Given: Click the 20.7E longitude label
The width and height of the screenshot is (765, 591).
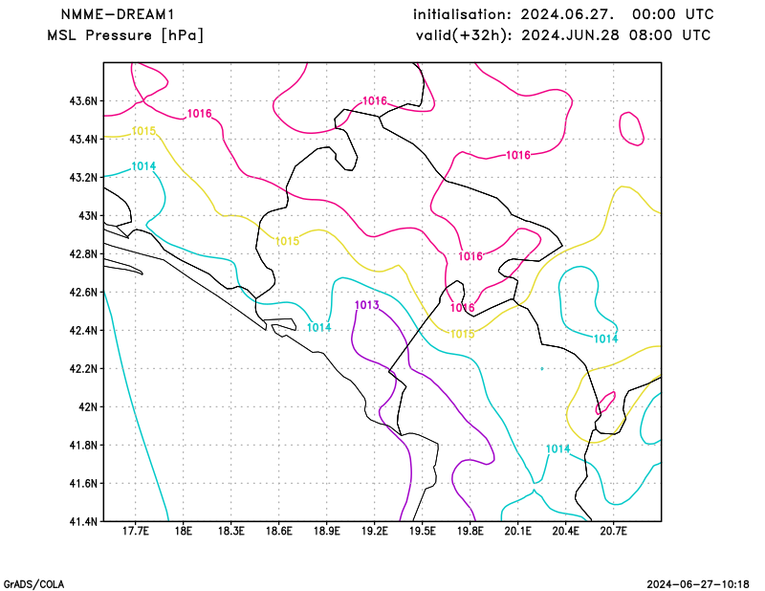Looking at the screenshot, I should (x=613, y=531).
